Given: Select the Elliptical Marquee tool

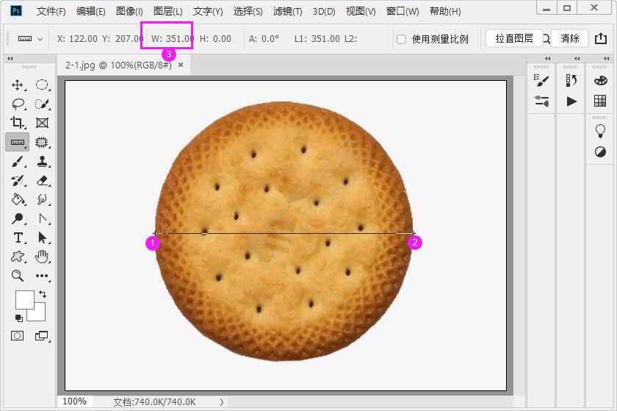Looking at the screenshot, I should [x=42, y=85].
